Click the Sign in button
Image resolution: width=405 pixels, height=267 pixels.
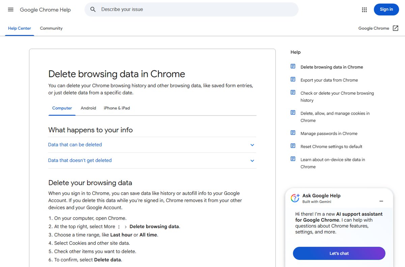coord(386,9)
